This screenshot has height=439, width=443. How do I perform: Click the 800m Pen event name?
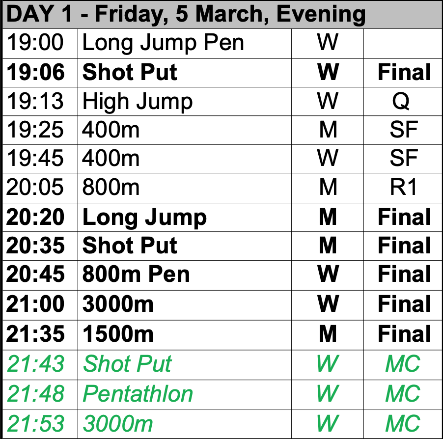pos(136,274)
